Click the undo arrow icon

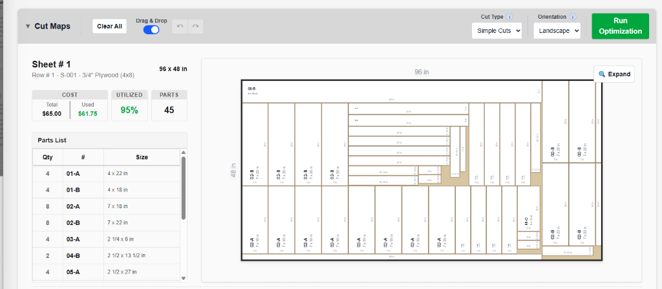pyautogui.click(x=180, y=27)
